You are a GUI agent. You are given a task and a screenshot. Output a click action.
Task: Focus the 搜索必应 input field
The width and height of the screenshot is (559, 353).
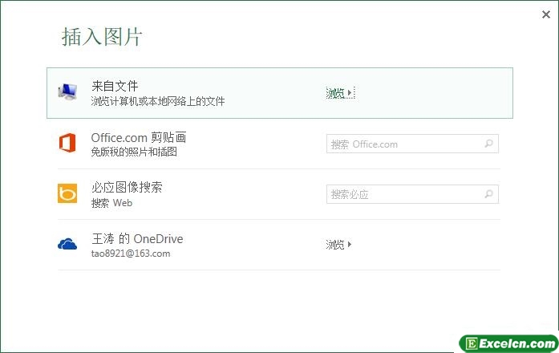click(x=412, y=194)
